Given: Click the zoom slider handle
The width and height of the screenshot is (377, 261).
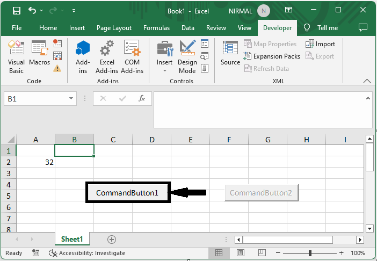Looking at the screenshot, I should click(310, 253).
